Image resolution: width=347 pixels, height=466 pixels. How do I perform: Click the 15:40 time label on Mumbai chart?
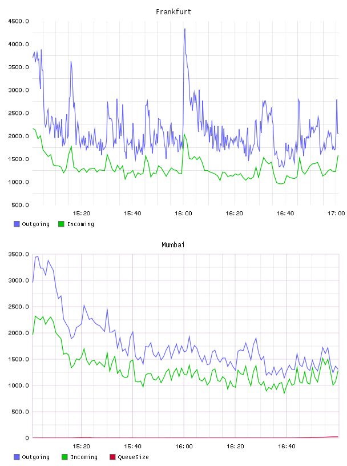pos(132,447)
